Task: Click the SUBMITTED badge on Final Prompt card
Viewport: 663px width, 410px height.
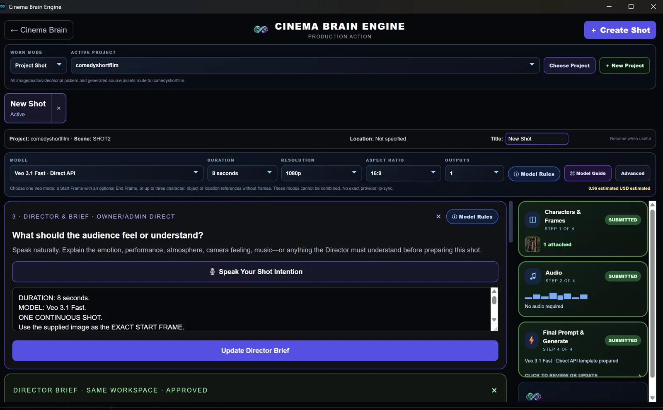Action: coord(623,340)
